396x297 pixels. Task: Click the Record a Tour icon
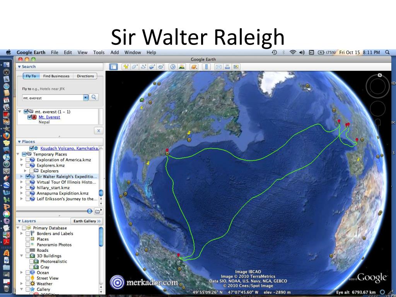tap(161, 67)
